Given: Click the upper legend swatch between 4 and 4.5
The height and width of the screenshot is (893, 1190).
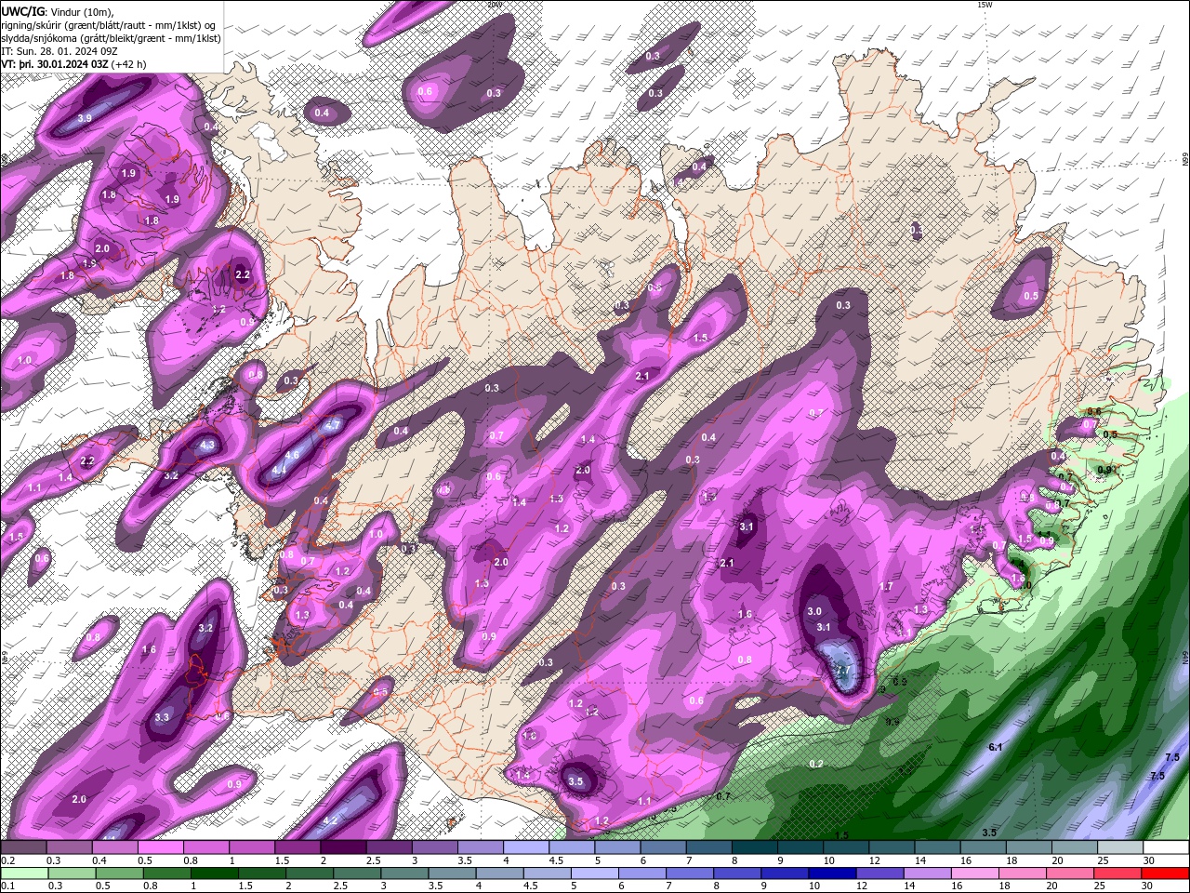Looking at the screenshot, I should tap(527, 847).
